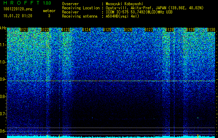Select the 0128 time marker label
218x138 pixels.
[x=169, y=30]
